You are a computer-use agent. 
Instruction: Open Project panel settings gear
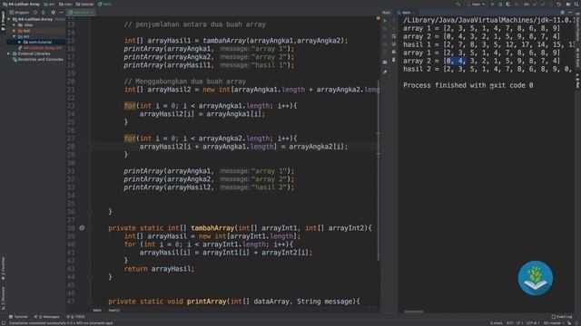(x=53, y=12)
